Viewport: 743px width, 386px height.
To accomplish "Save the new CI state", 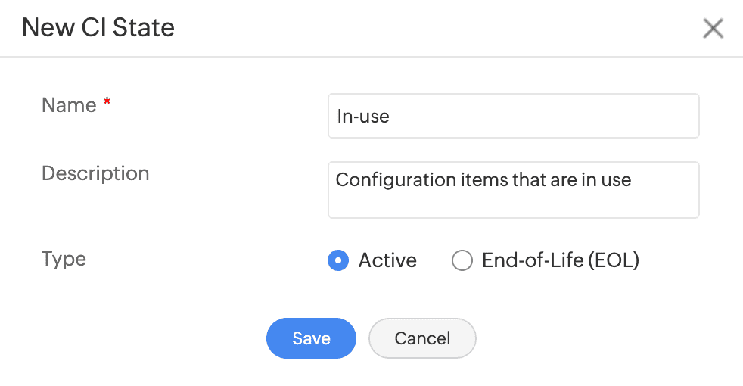I will point(311,338).
